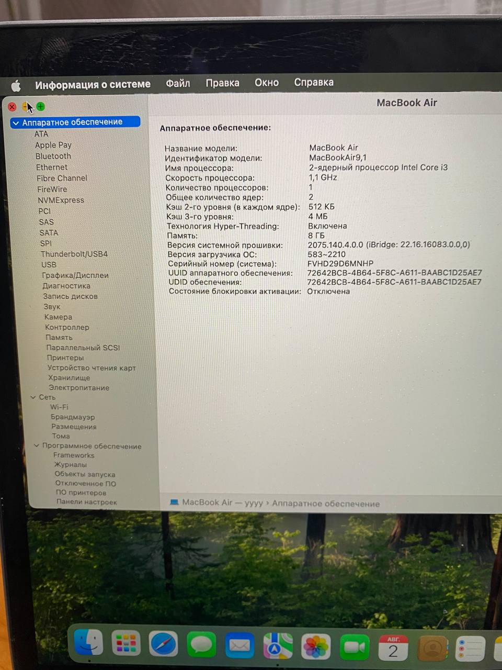Image resolution: width=502 pixels, height=670 pixels.
Task: Launch Maps from the Dock
Action: (x=278, y=647)
